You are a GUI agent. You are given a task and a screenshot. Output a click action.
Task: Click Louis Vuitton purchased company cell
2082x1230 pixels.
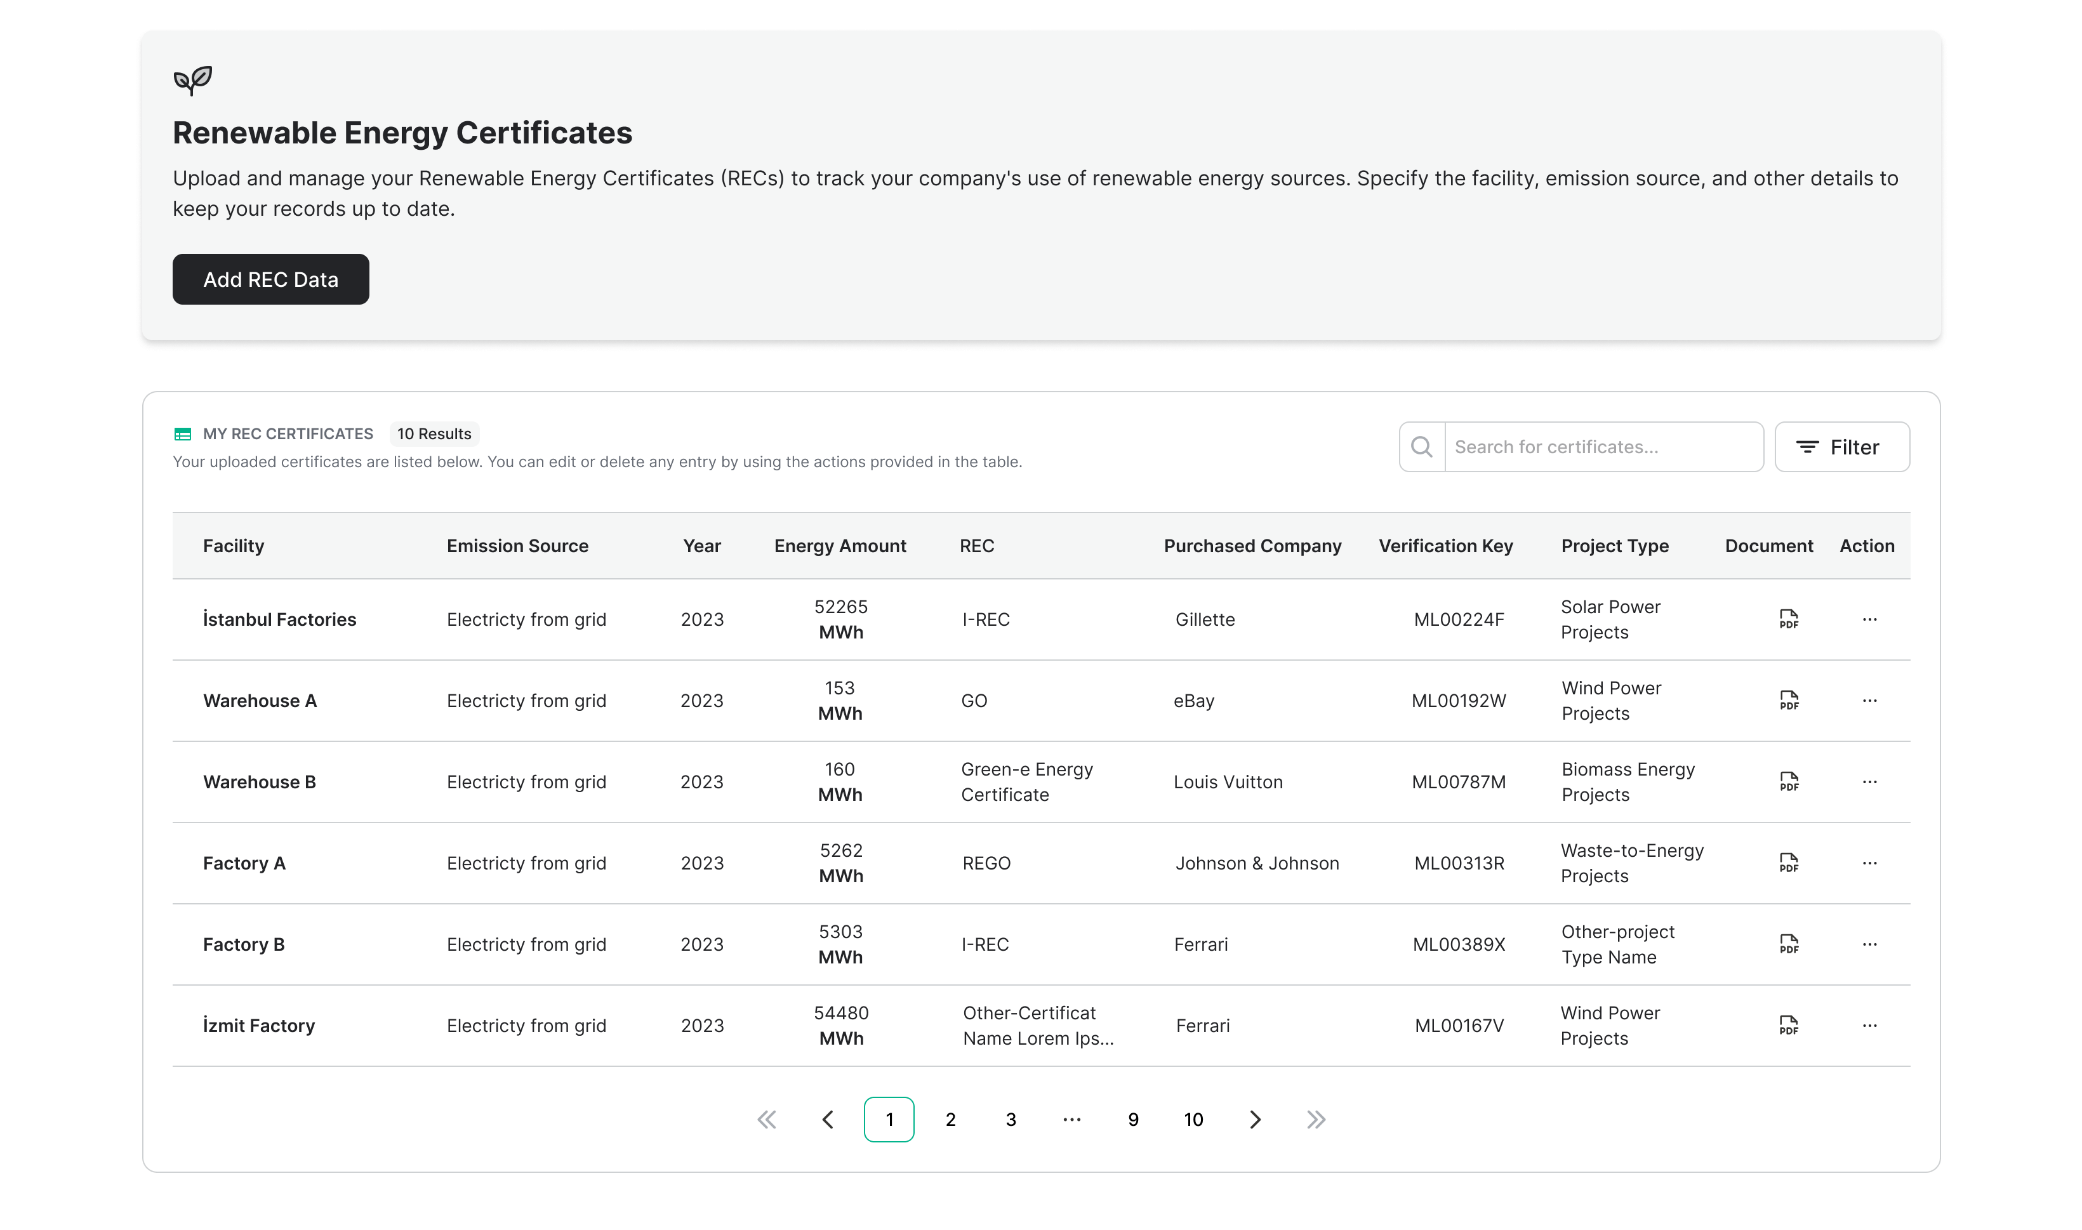pyautogui.click(x=1228, y=781)
